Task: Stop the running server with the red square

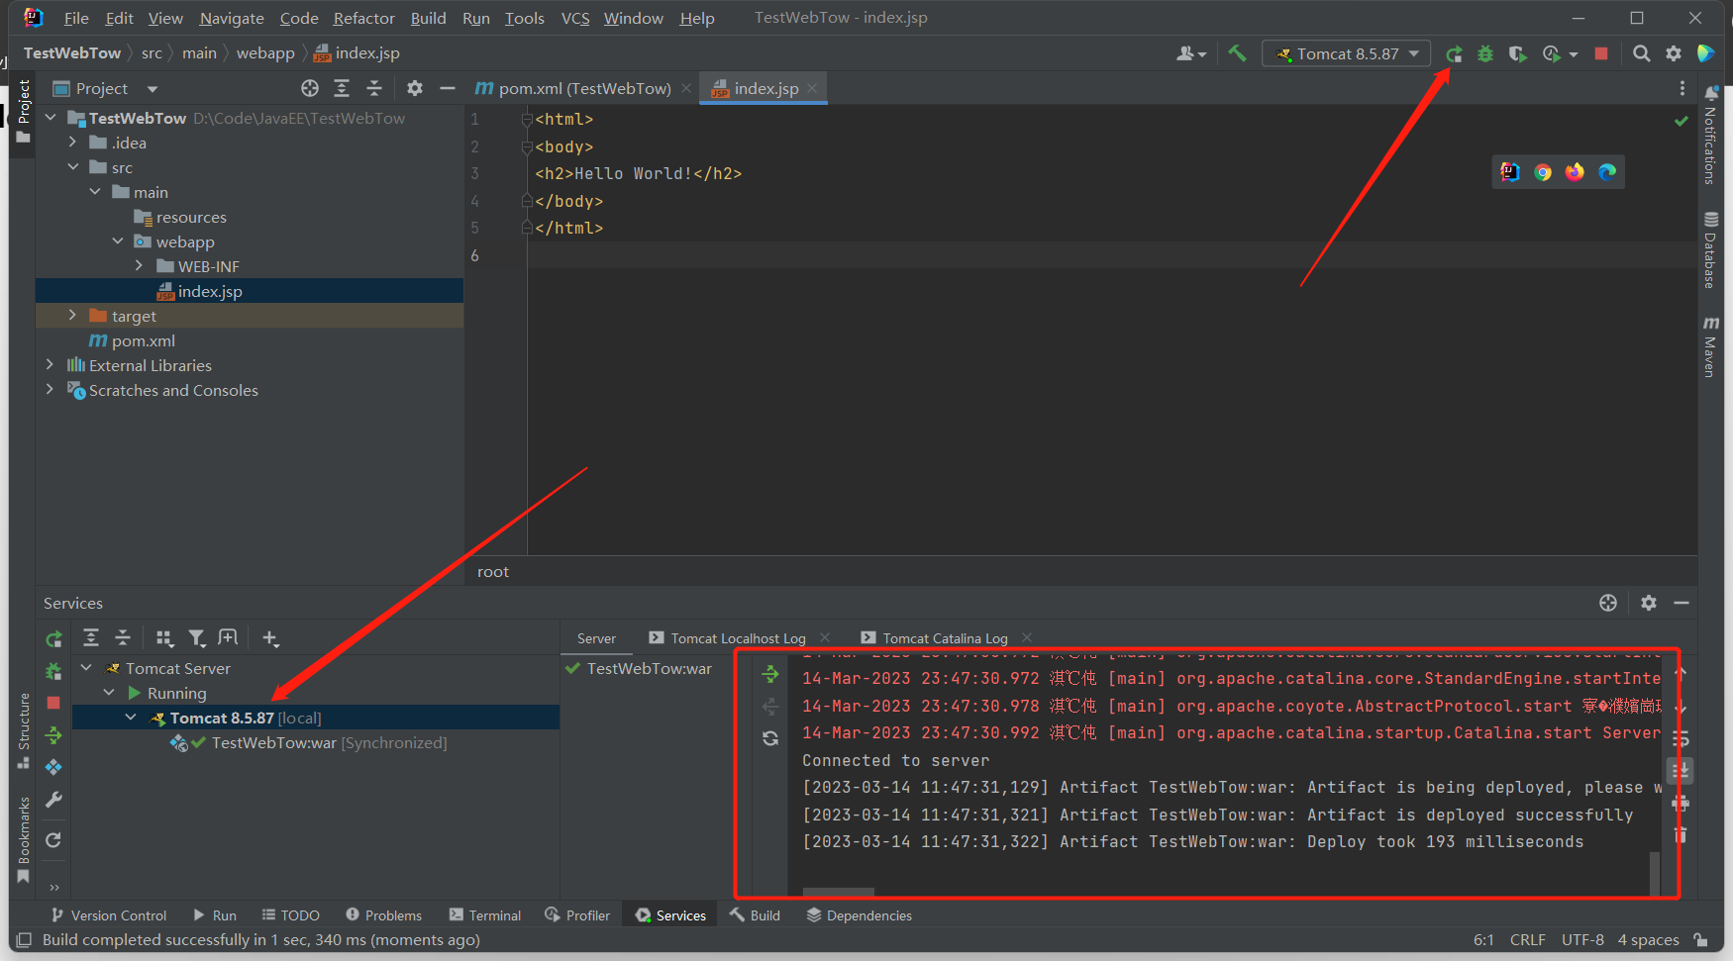Action: (x=1601, y=54)
